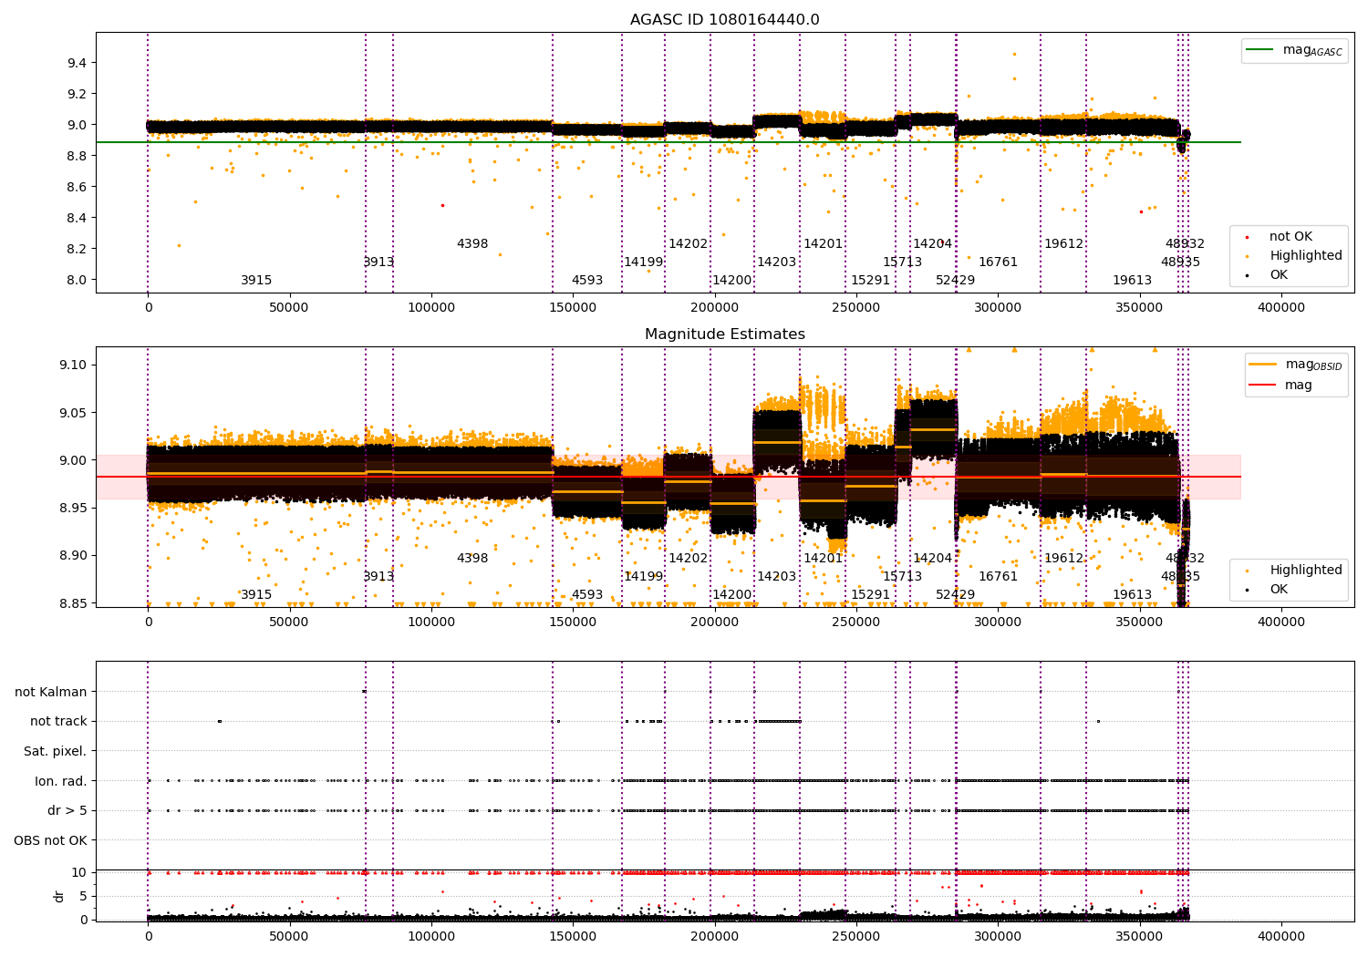Click x-axis tick 200000 under Magnitude Estimates plot

tap(714, 623)
